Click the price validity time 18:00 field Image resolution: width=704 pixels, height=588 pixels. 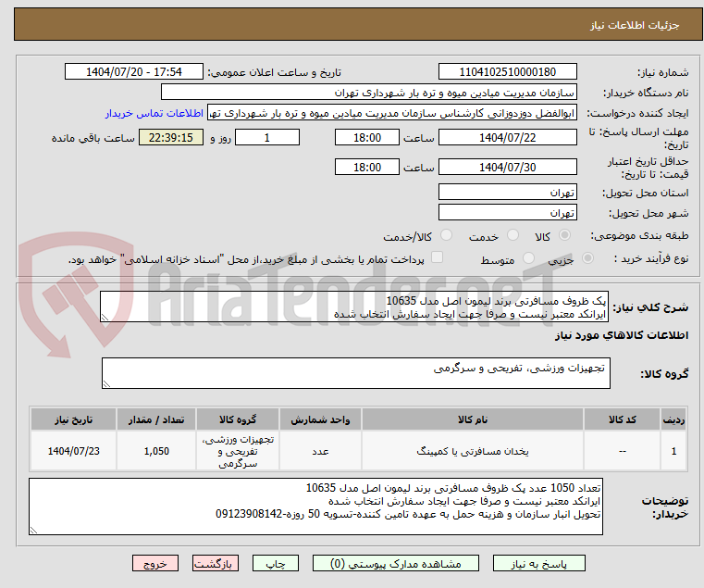[x=367, y=168]
